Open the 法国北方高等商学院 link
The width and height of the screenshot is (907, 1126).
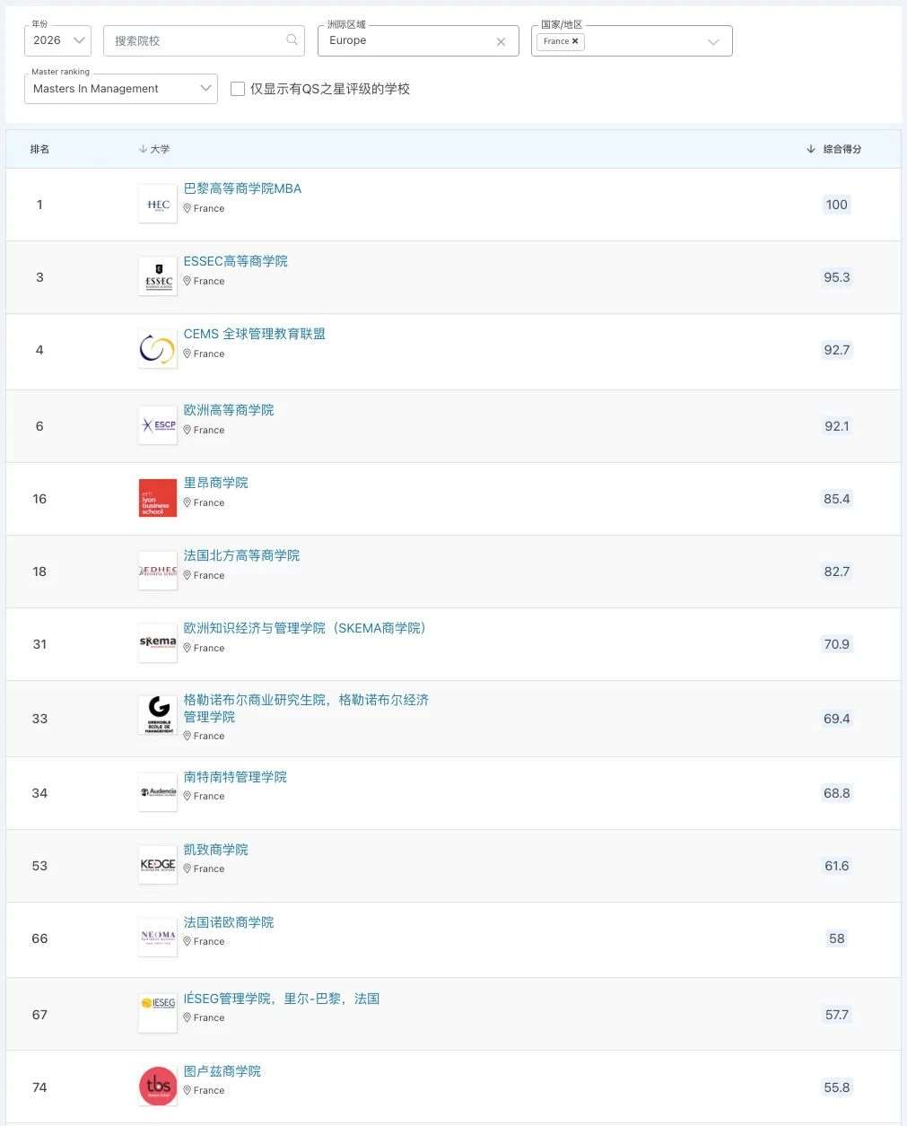click(241, 555)
